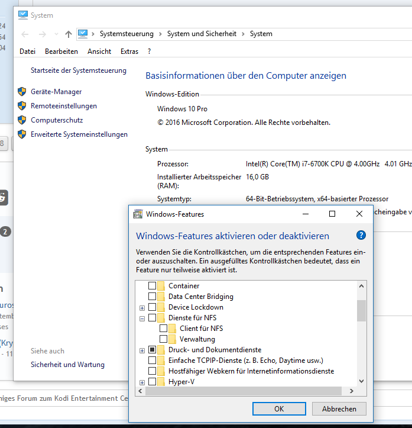Cancel with the Abbrechen button

[339, 408]
